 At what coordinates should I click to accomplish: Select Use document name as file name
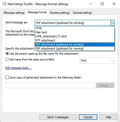[7, 54]
